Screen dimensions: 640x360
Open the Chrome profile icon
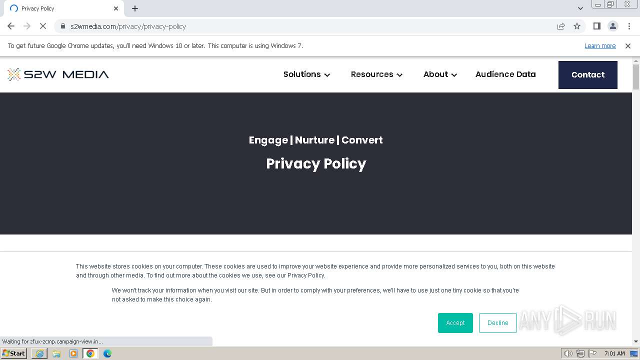[x=612, y=26]
